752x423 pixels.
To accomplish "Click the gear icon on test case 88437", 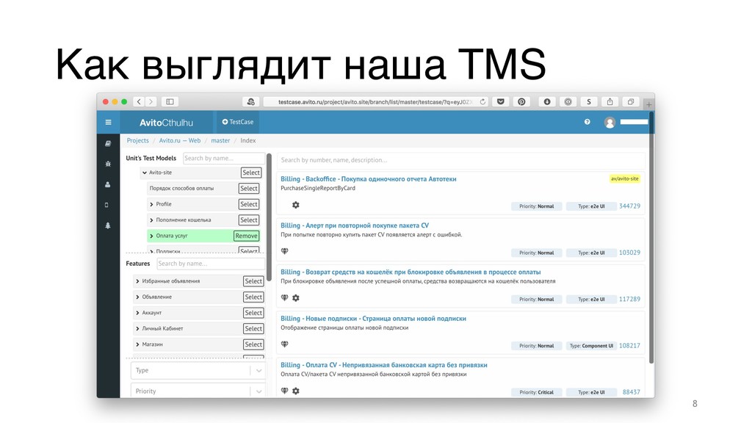I will coord(296,391).
